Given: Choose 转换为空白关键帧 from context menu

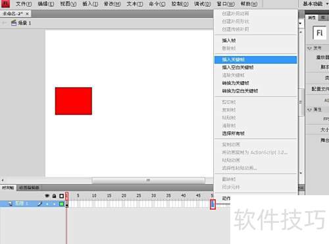Looking at the screenshot, I should click(255, 91).
